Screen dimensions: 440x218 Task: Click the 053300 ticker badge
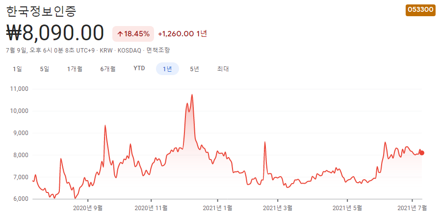coord(420,9)
